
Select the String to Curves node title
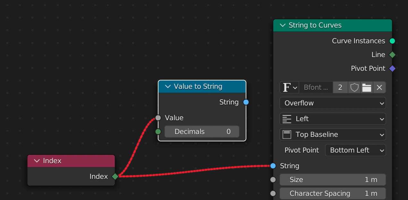click(315, 25)
